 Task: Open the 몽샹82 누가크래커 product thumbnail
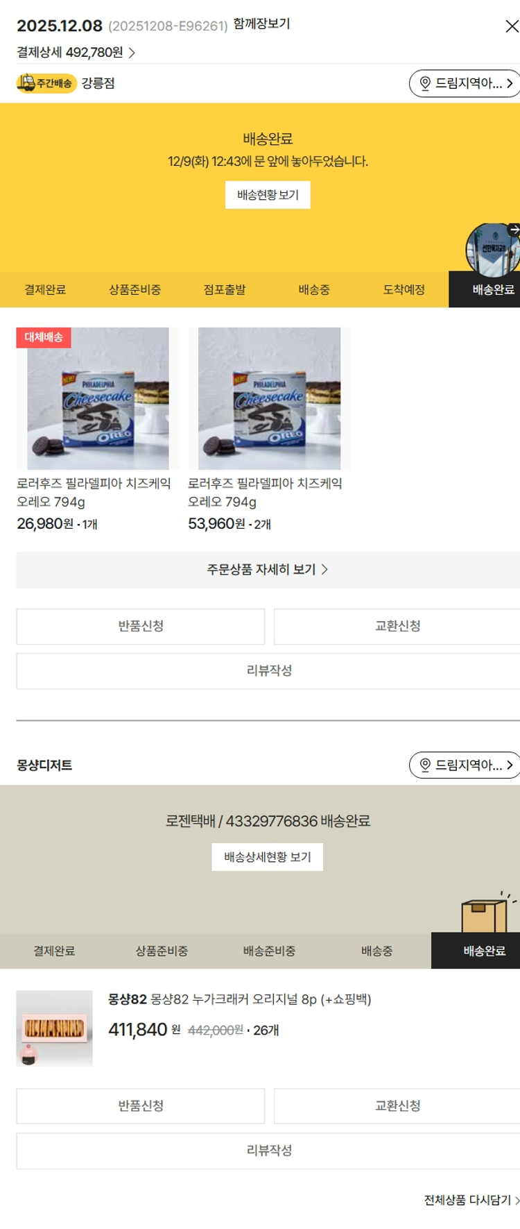click(x=55, y=1028)
